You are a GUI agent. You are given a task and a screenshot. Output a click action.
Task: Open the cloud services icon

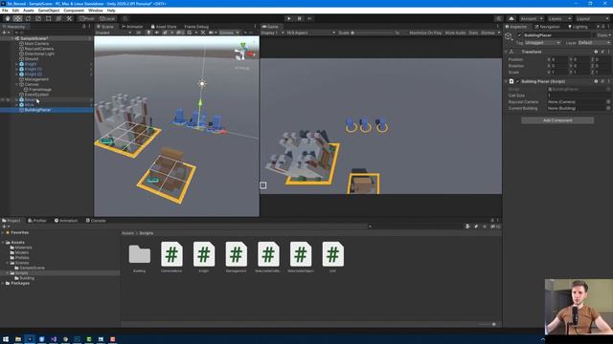click(x=511, y=19)
